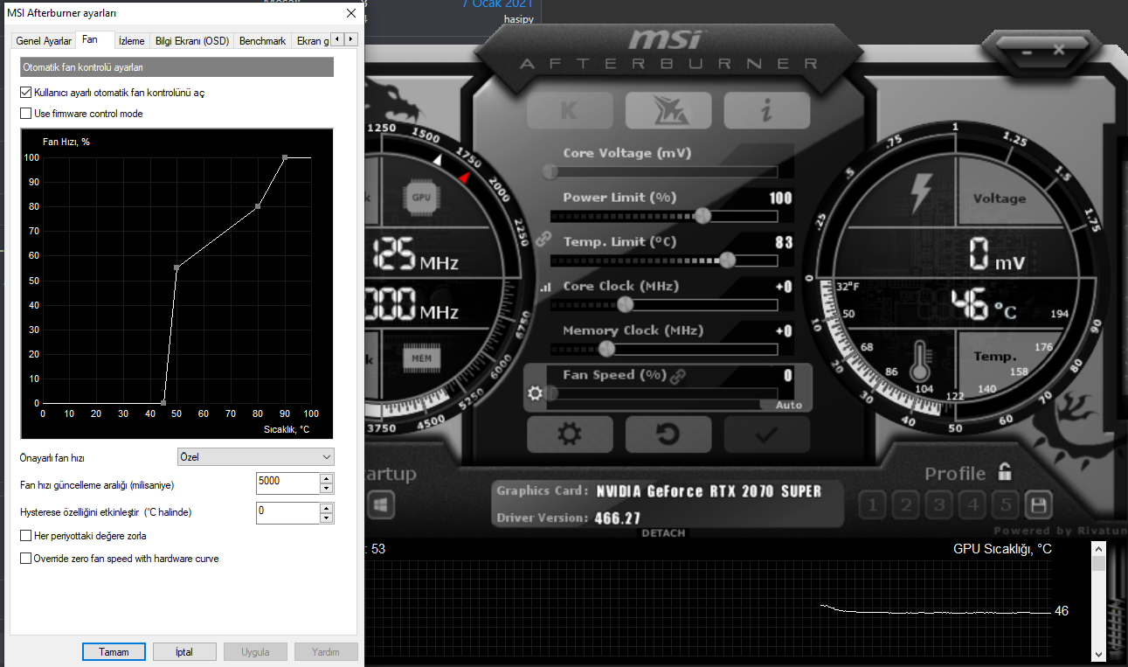Select fan curve point at 90°C, 100%
Image resolution: width=1128 pixels, height=667 pixels.
click(x=285, y=157)
